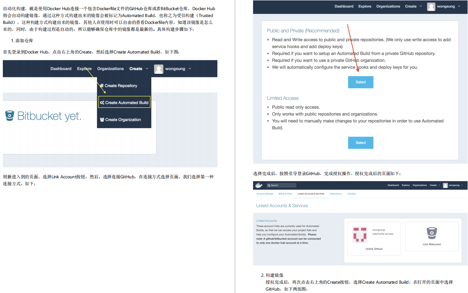The image size is (468, 293).
Task: Expand Create caret on Linked Accounts page navbar
Action: coord(439,185)
